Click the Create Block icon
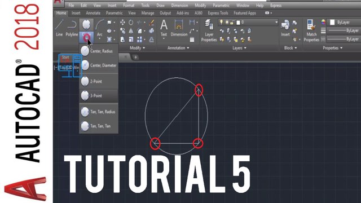 (294, 23)
